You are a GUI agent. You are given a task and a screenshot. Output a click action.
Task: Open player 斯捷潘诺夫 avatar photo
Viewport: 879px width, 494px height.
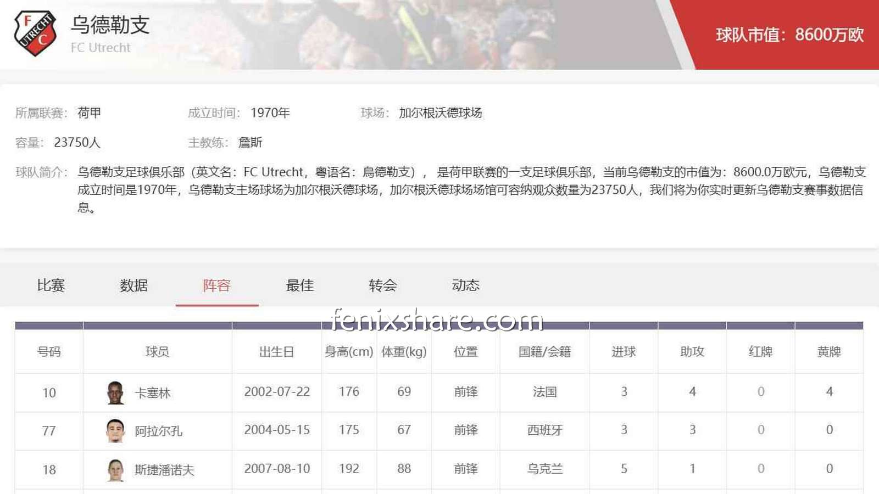coord(115,470)
